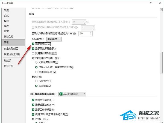164x123 pixels.
Task: Toggle 显示水平滚动条 checkbox
Action: [33, 100]
